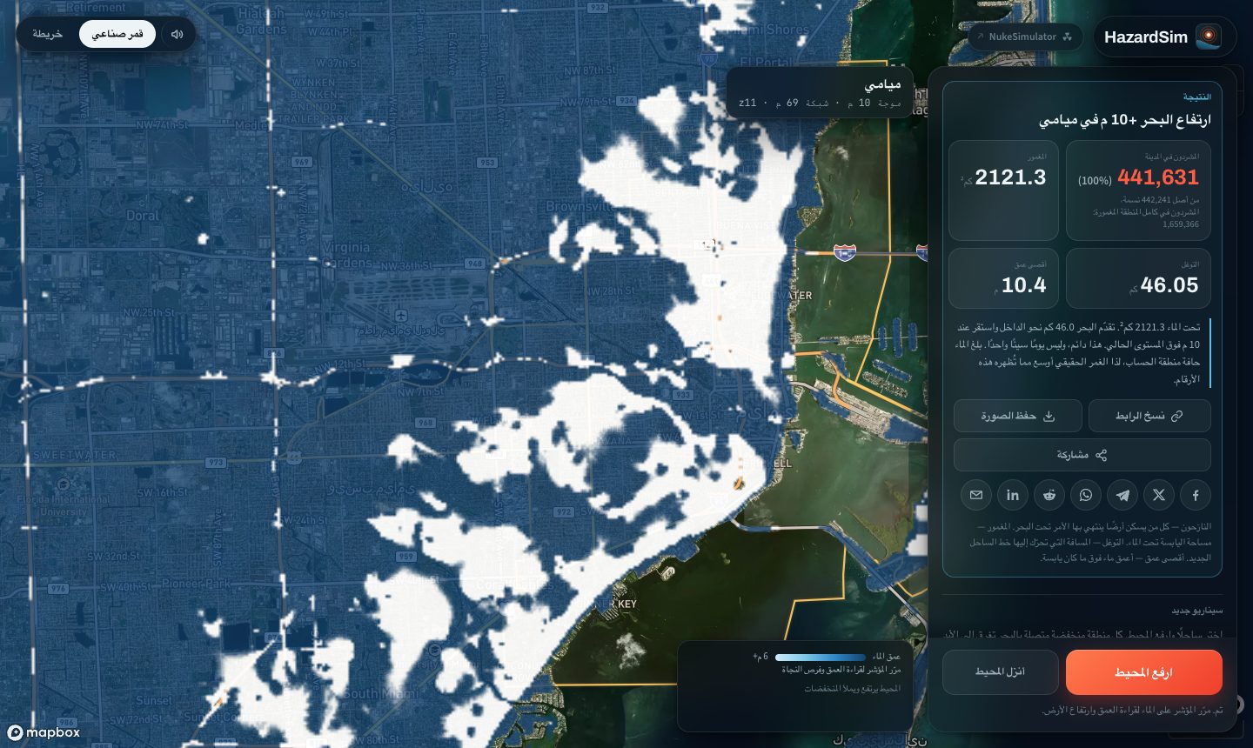Switch to satellite view (قمر صناعي)

pyautogui.click(x=117, y=34)
